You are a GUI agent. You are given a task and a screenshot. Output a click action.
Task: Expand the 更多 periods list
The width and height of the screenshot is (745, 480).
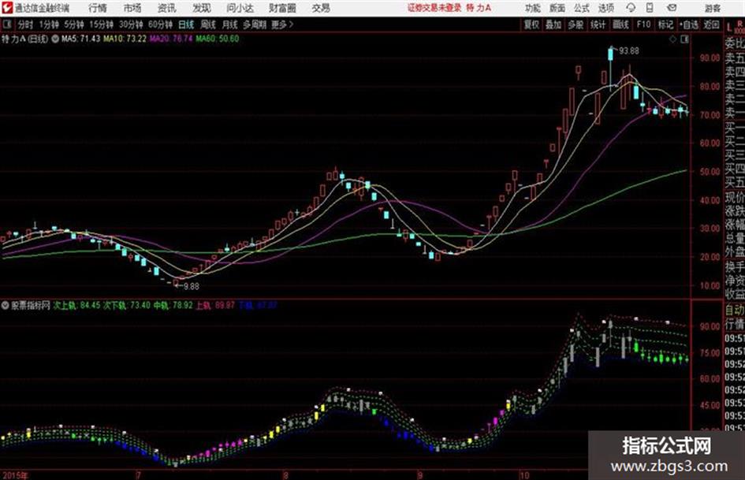coord(282,24)
